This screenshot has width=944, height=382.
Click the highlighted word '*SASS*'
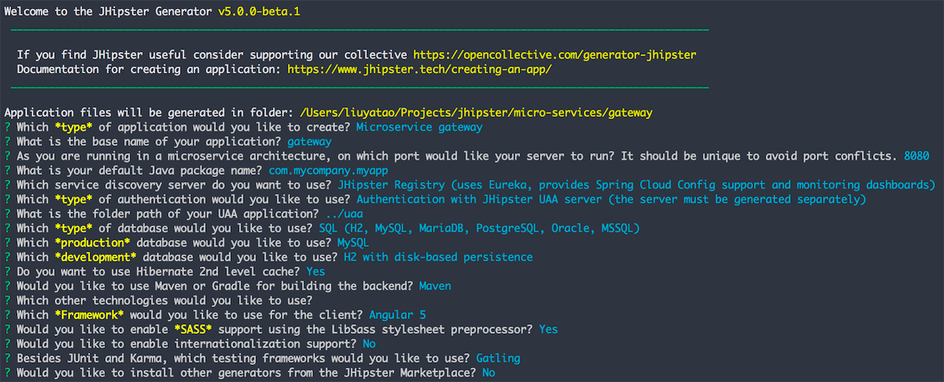click(193, 329)
